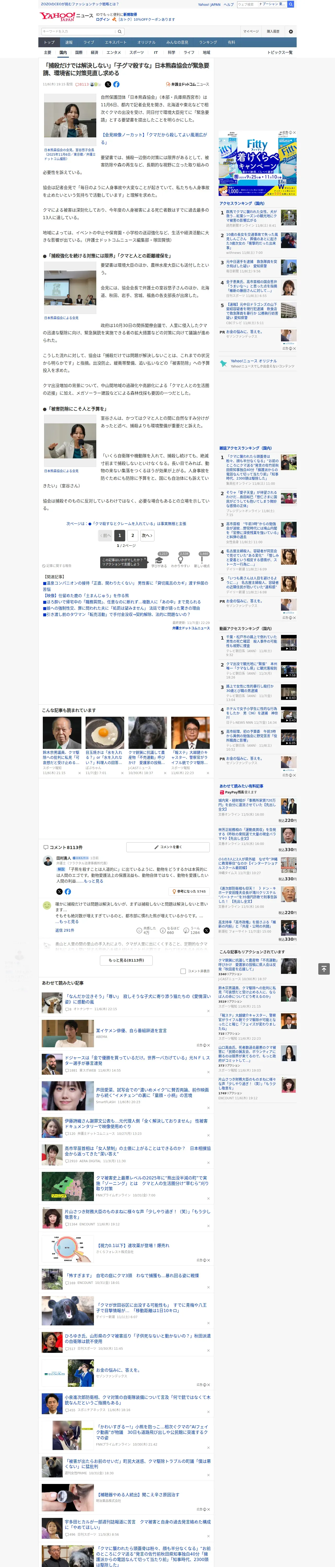The width and height of the screenshot is (335, 1567).
Task: Select the 'トップ' navigation tab
Action: 49,43
